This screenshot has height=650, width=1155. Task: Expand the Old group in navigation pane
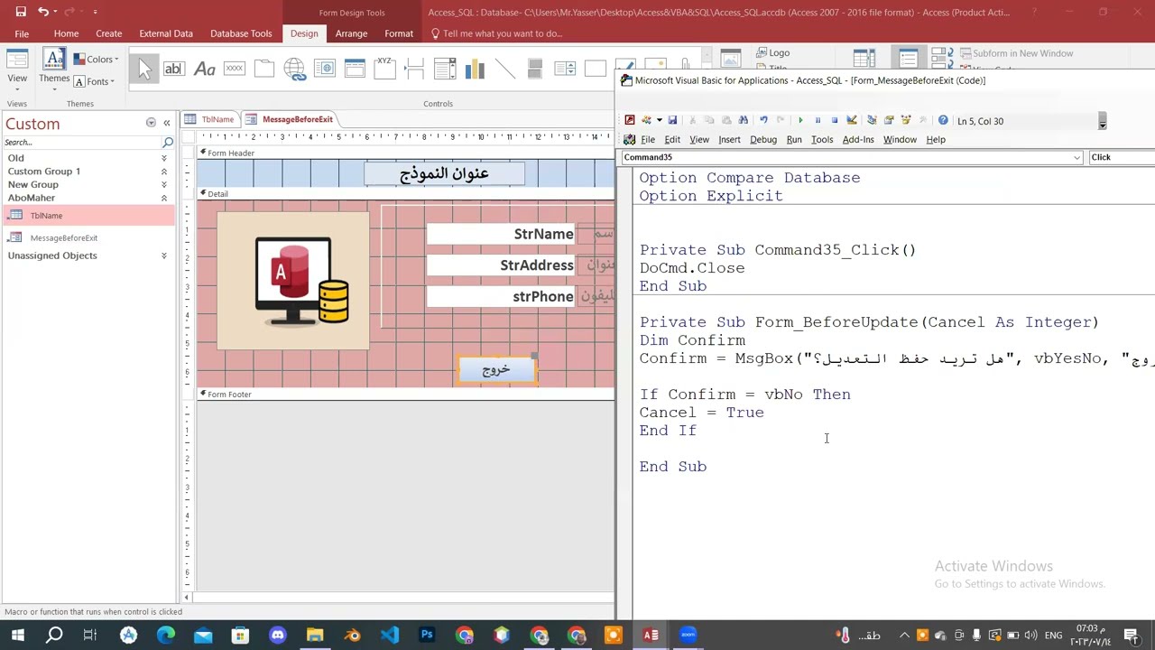pos(163,158)
